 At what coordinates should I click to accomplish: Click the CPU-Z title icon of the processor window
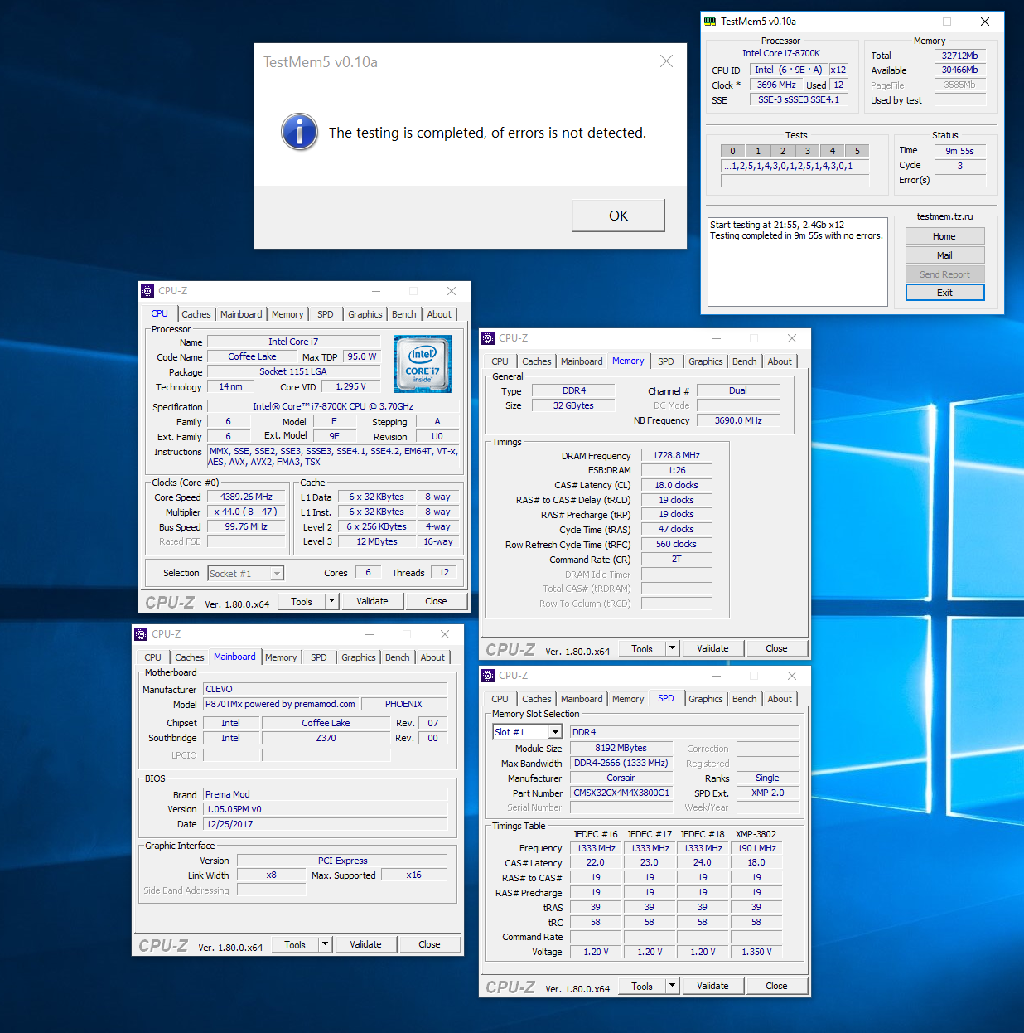147,291
